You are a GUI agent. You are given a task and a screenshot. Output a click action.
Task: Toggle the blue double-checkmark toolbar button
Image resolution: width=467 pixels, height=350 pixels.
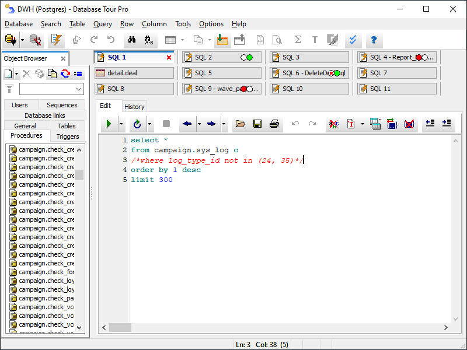click(352, 40)
